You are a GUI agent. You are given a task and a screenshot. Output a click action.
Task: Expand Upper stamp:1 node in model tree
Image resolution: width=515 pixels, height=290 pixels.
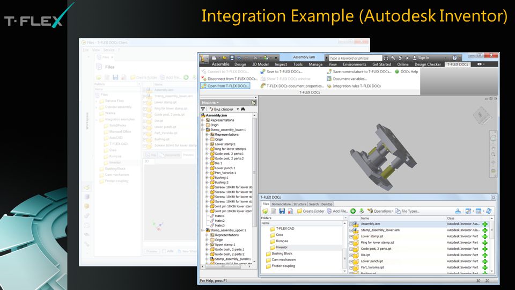207,245
